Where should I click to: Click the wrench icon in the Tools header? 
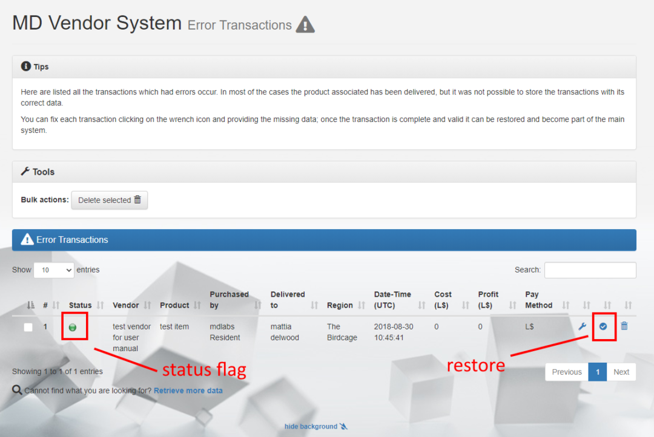click(24, 172)
